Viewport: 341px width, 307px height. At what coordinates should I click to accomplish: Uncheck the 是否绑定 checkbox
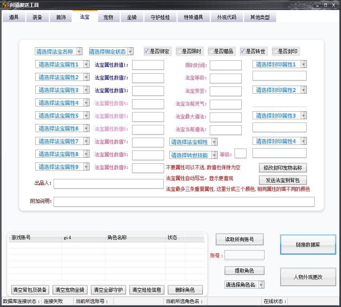147,51
